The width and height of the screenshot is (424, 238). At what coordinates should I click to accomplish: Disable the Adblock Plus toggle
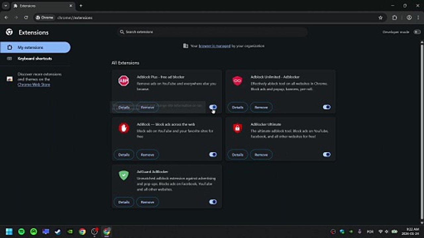click(x=213, y=107)
